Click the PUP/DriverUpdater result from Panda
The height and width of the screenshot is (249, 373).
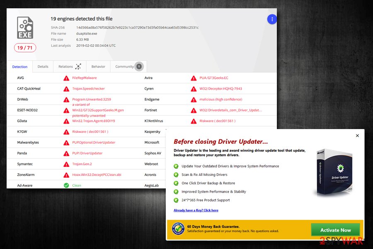(87, 153)
